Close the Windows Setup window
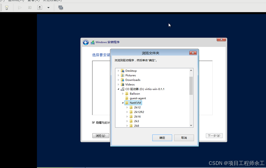This screenshot has height=168, width=266. [221, 39]
